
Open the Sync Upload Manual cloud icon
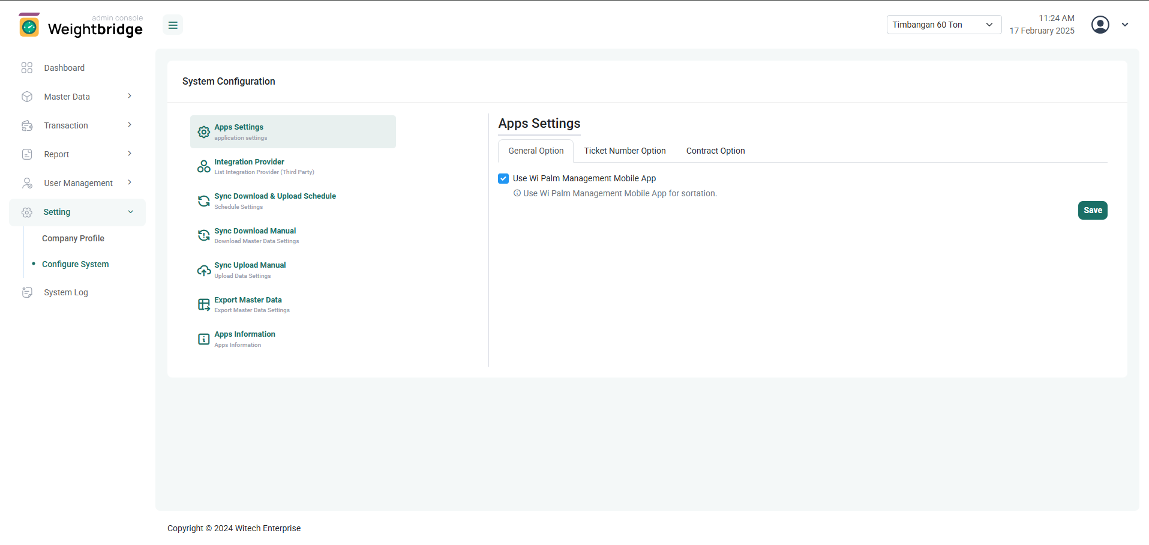[x=204, y=270]
